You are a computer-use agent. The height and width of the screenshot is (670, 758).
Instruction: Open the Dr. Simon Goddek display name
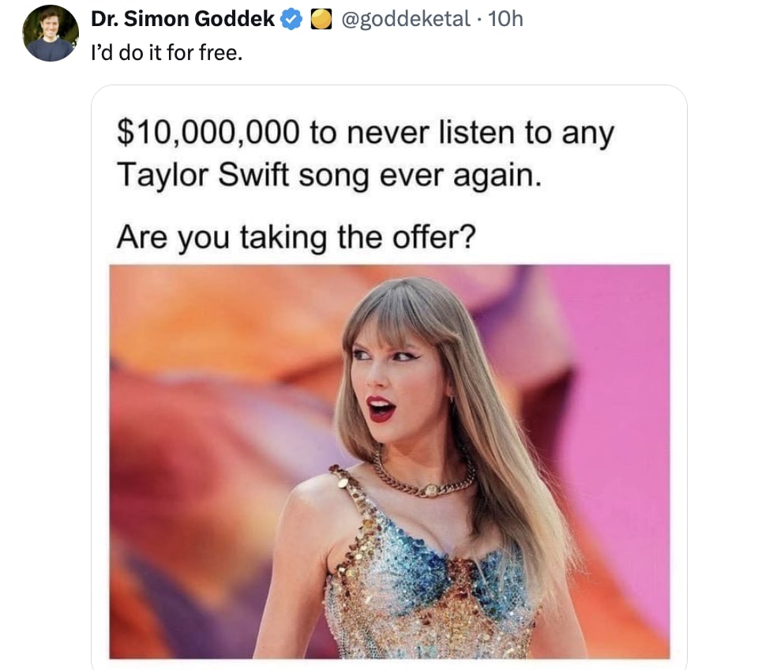coord(182,19)
